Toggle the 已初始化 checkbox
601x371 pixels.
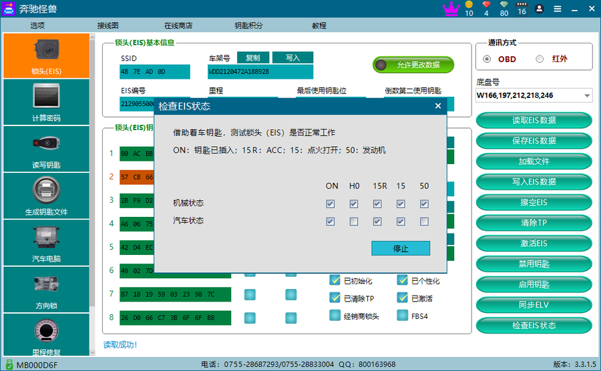(335, 281)
